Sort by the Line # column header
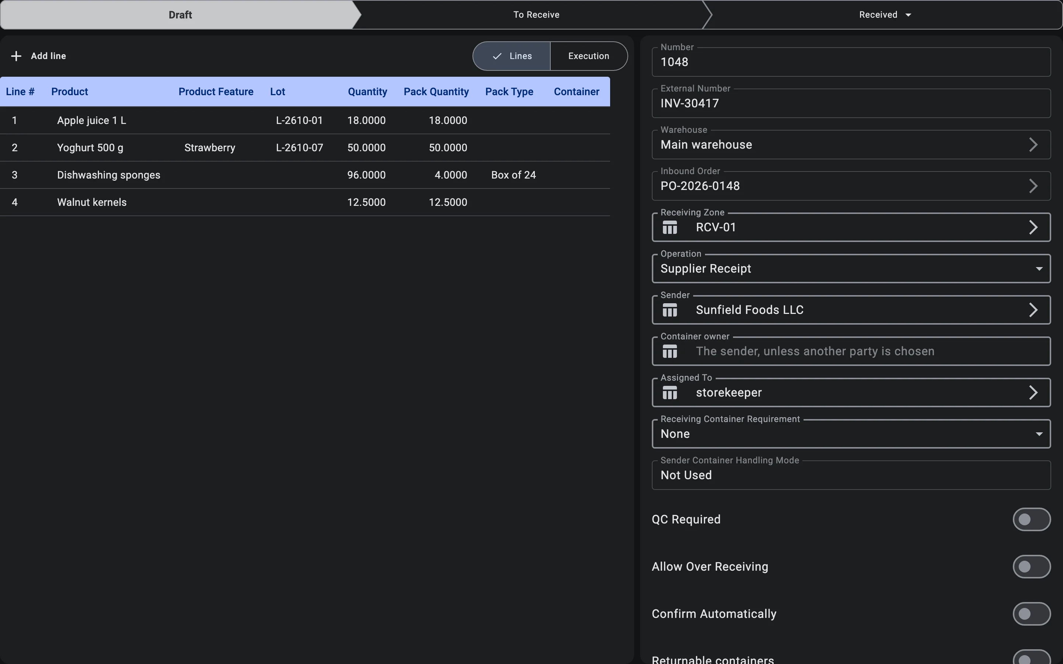 [x=20, y=92]
